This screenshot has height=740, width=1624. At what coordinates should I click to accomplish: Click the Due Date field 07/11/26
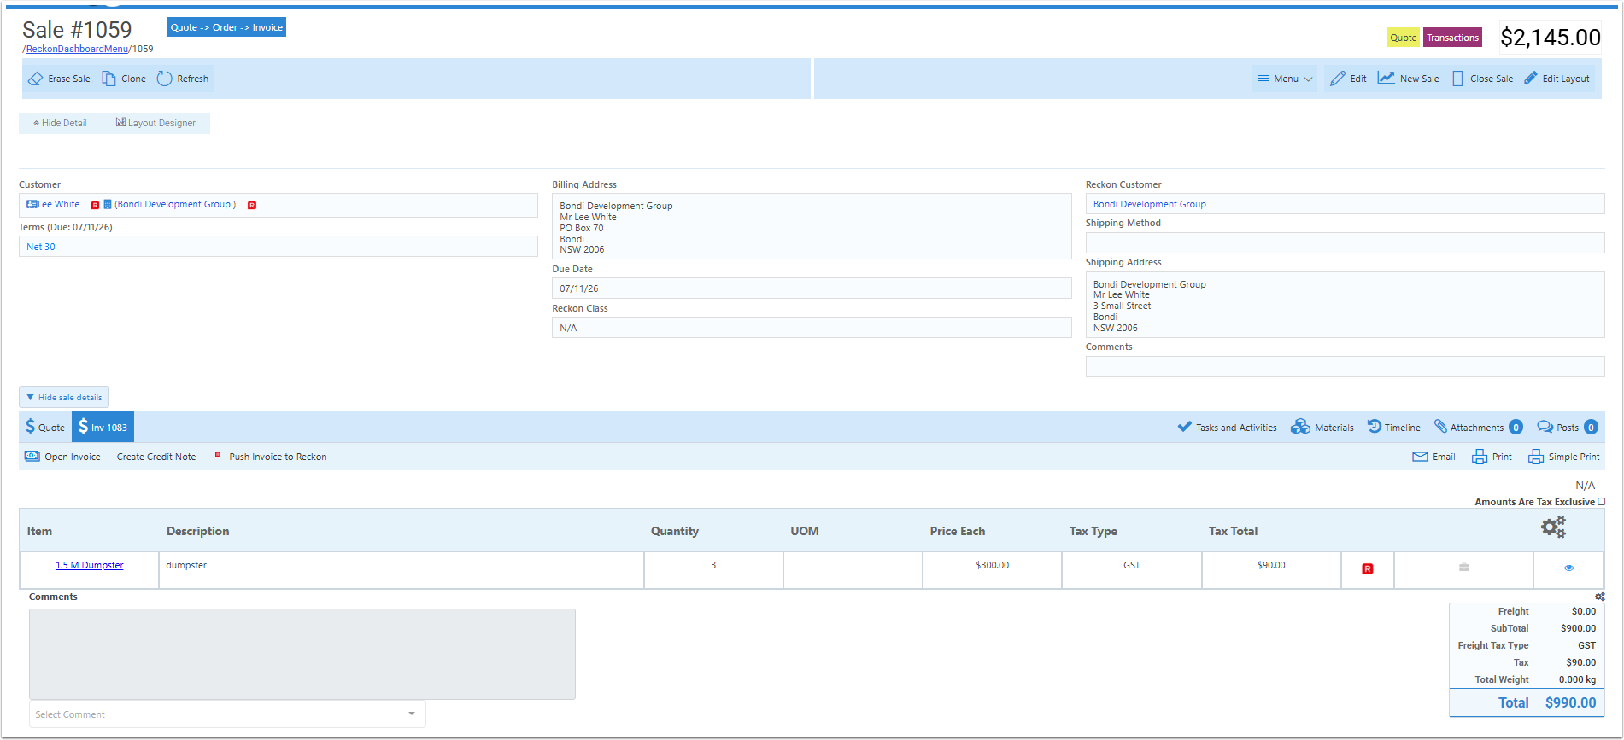[x=812, y=288]
